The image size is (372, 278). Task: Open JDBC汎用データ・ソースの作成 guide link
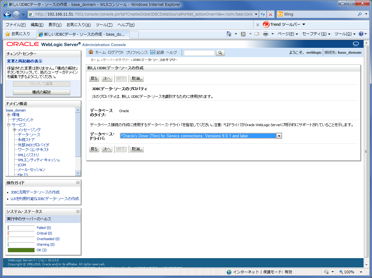click(35, 192)
